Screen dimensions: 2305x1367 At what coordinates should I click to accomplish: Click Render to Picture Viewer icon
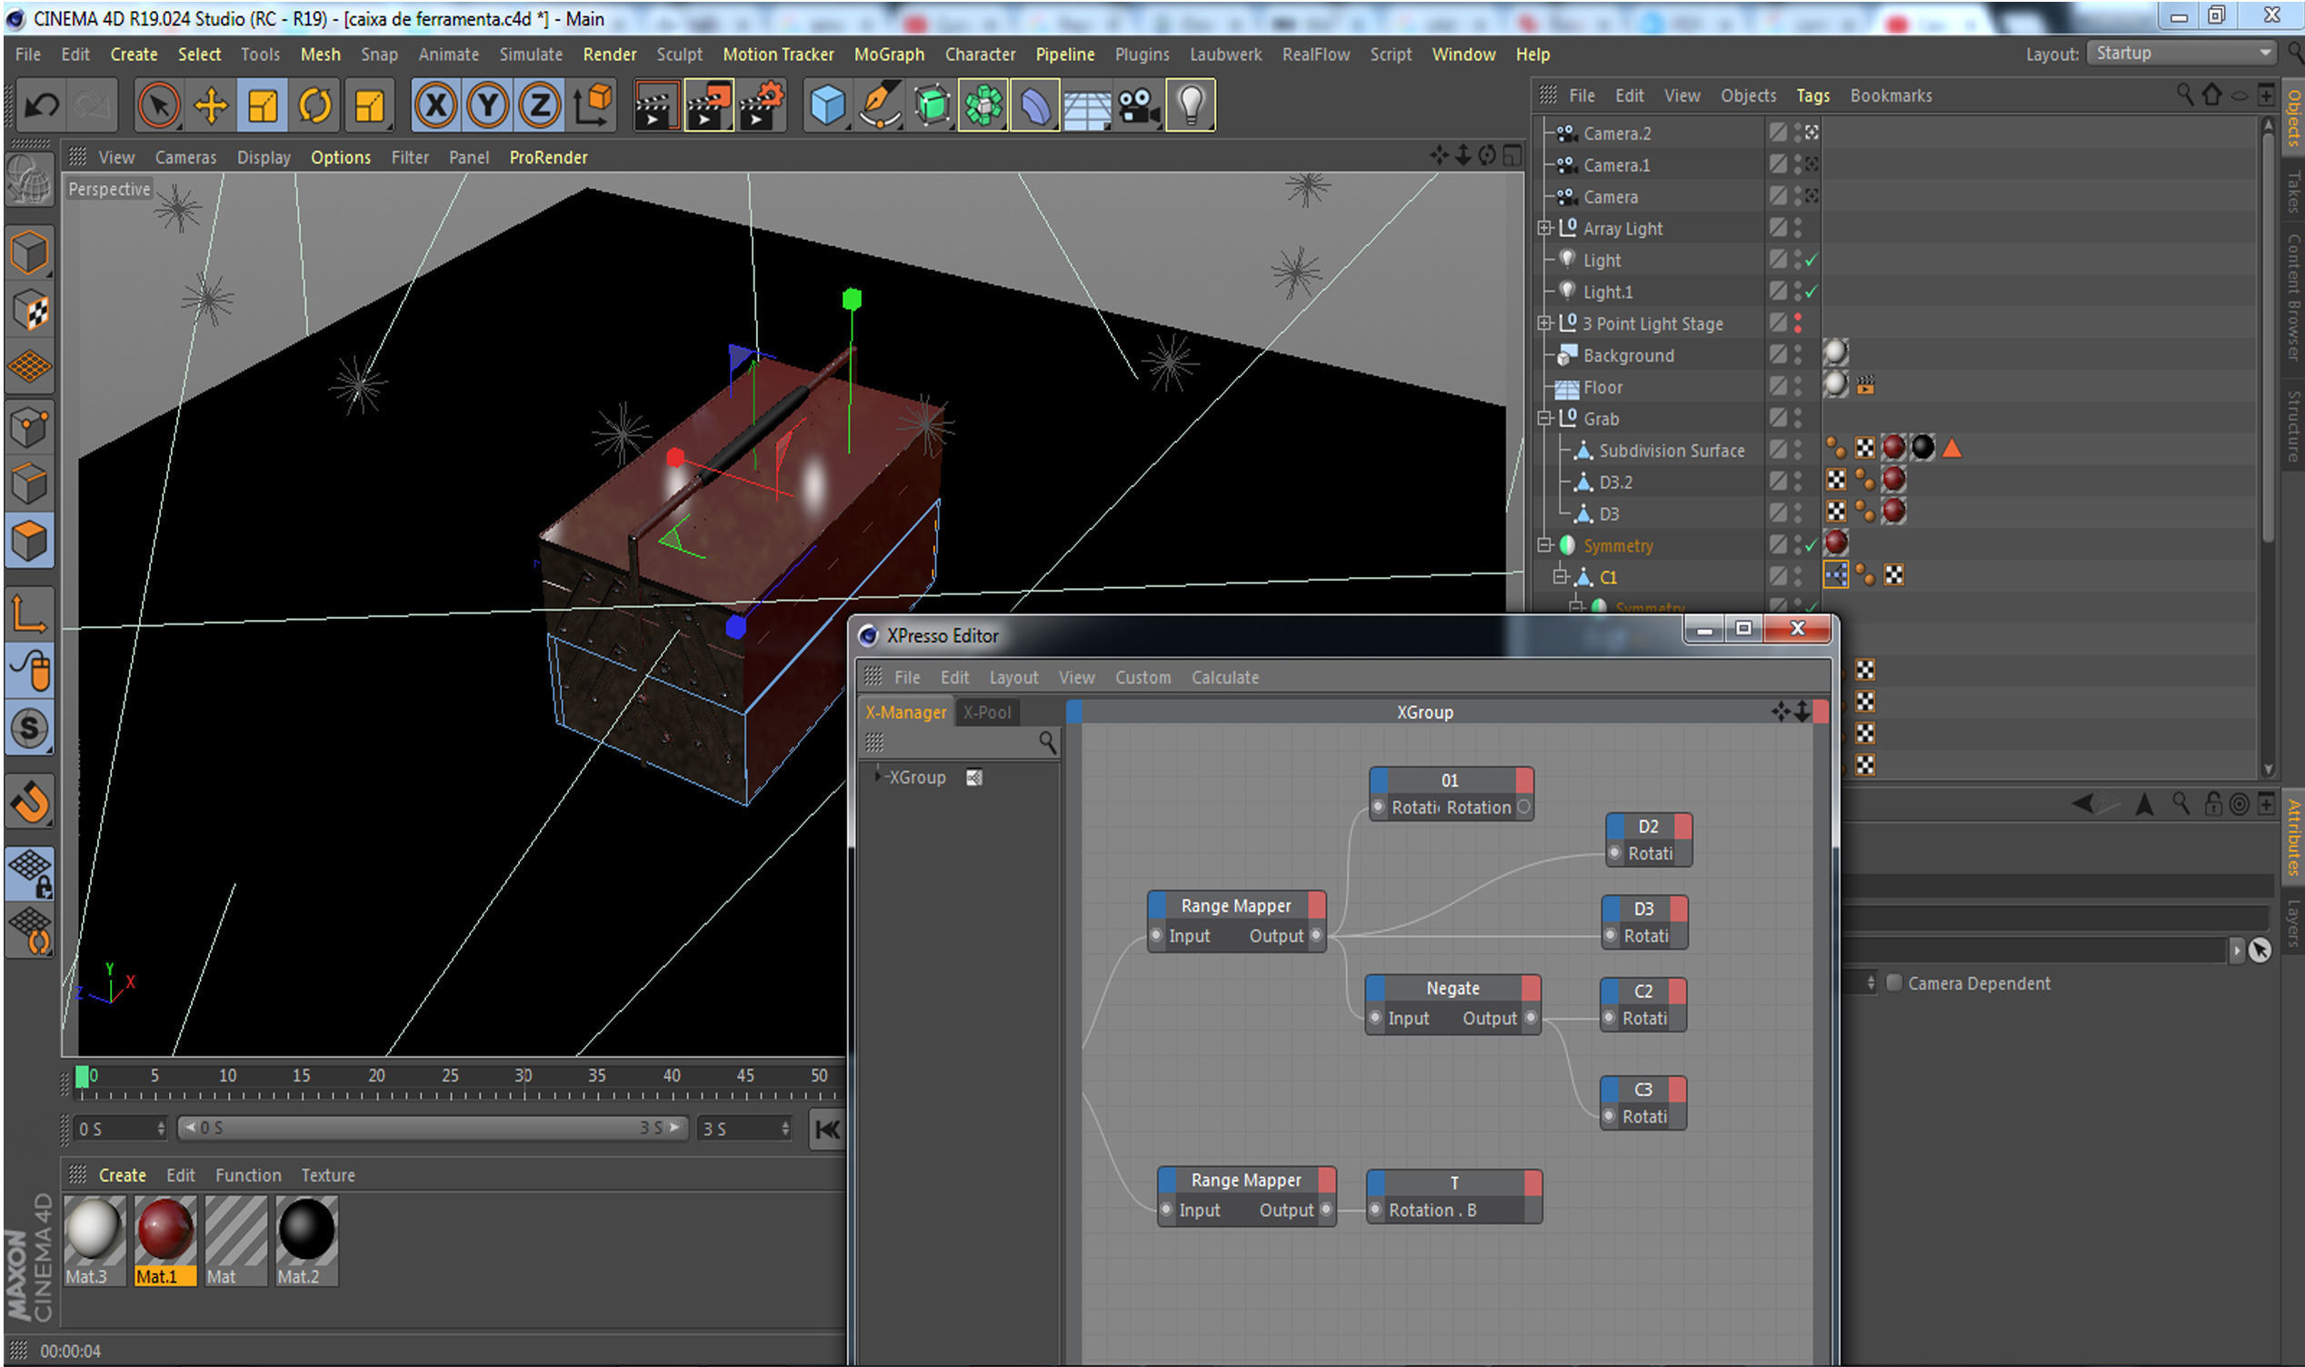(708, 105)
